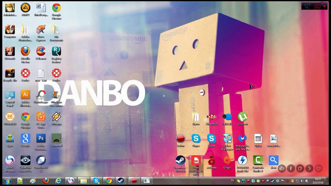Open the network tray icon
331x186 pixels.
coord(297,181)
